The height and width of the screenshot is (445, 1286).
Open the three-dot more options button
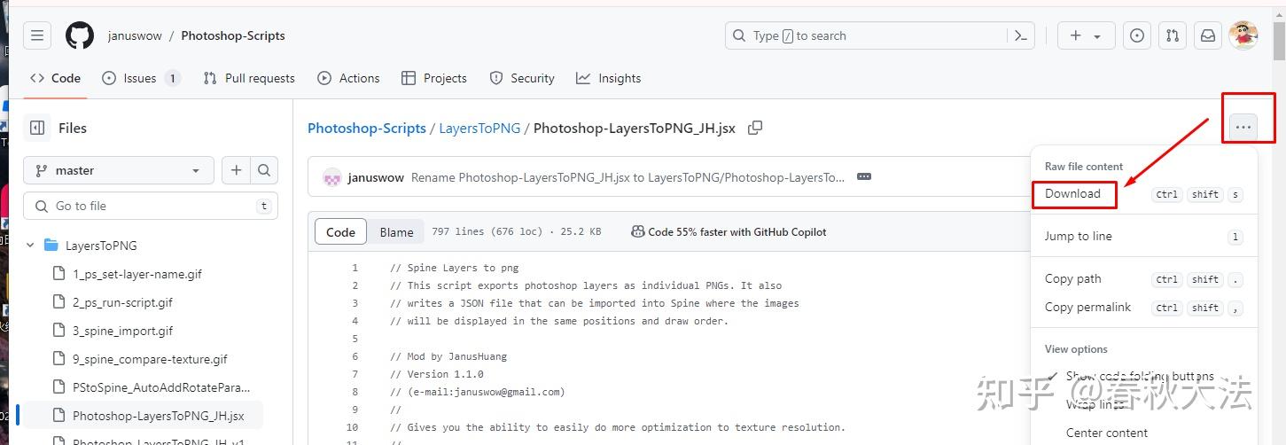(1243, 128)
